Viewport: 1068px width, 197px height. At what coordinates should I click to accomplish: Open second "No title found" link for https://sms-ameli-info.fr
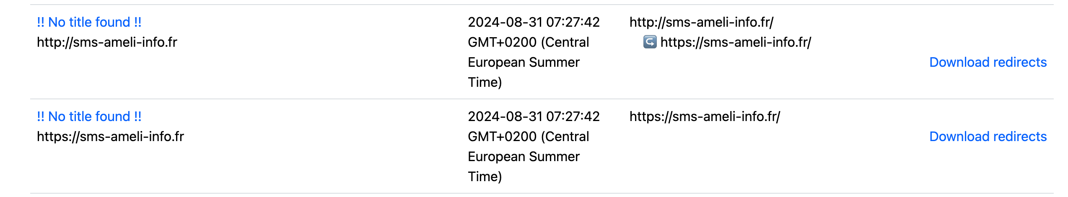[x=89, y=116]
